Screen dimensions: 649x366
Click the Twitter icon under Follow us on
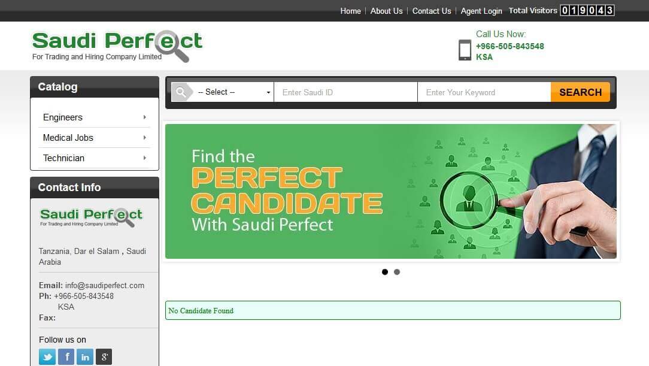tap(47, 357)
